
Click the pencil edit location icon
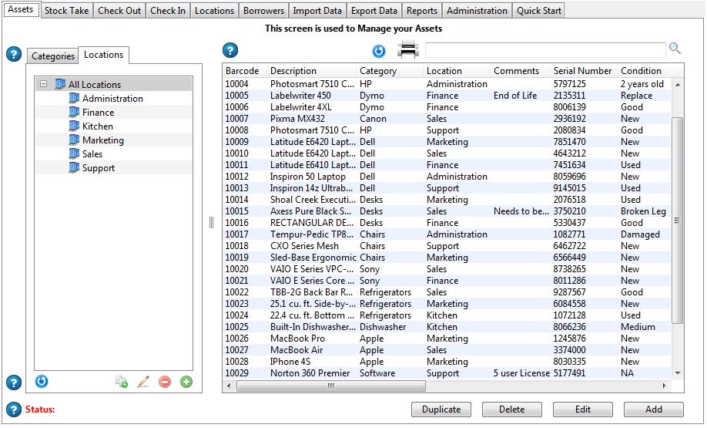143,382
